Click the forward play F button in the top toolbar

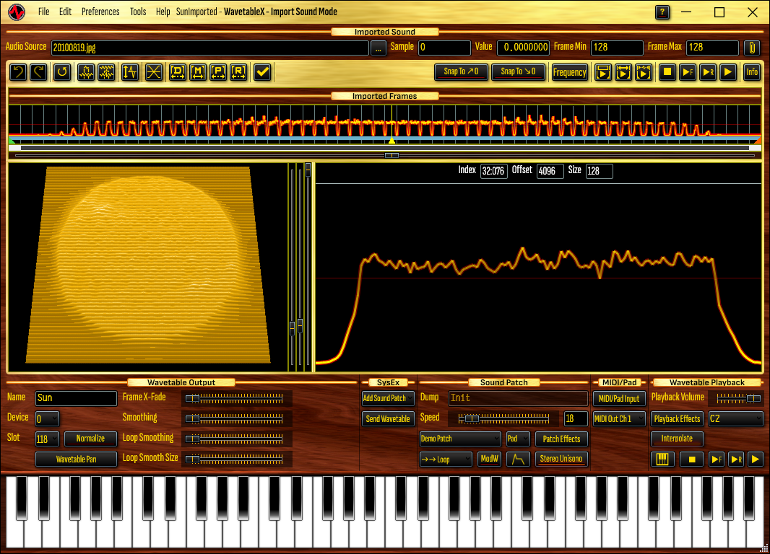(x=688, y=72)
